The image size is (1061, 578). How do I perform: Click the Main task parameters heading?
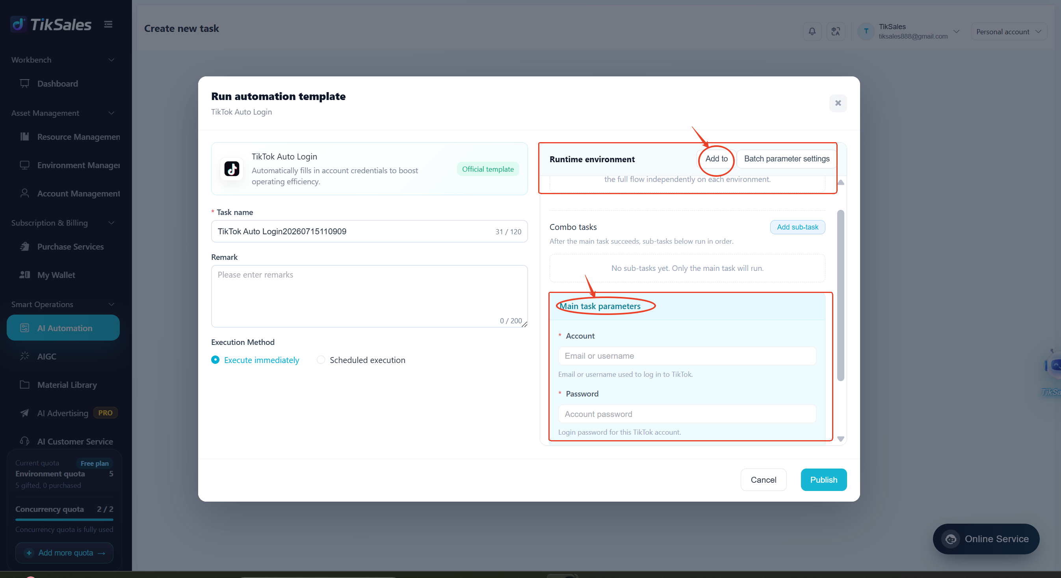(x=600, y=306)
